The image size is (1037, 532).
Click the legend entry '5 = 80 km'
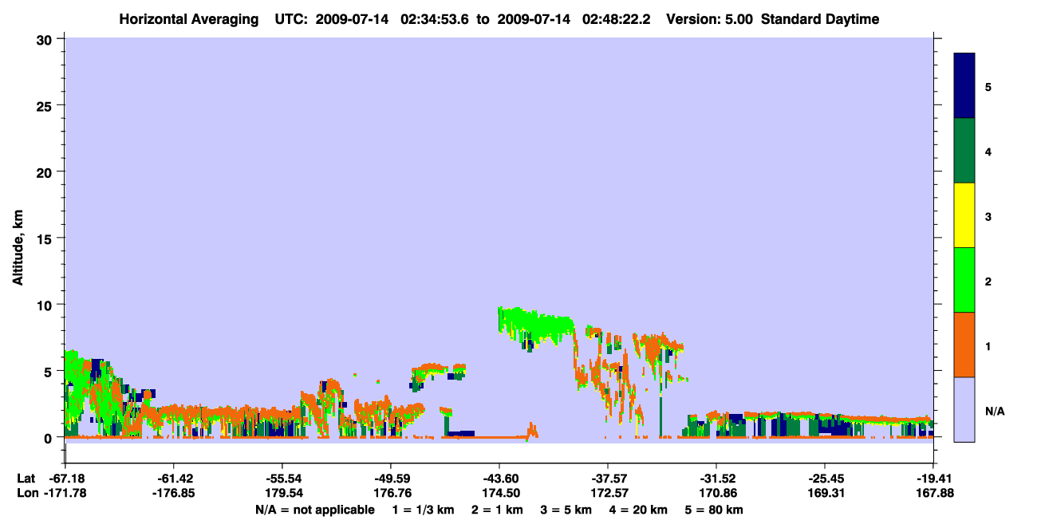point(715,510)
